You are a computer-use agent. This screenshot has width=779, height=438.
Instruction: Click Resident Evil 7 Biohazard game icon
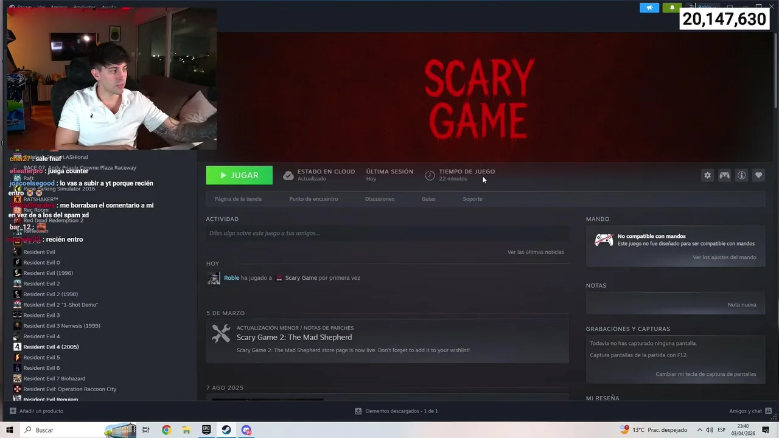18,378
